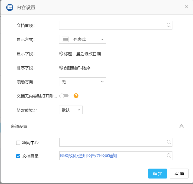Uncheck the 文档目录 checkbox

(18, 156)
